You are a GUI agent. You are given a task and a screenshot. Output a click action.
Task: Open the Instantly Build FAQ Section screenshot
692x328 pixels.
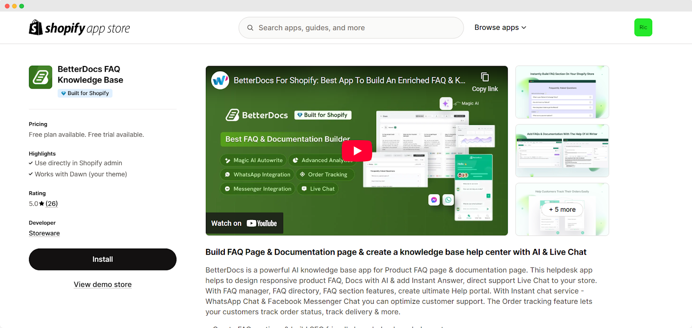click(x=562, y=92)
